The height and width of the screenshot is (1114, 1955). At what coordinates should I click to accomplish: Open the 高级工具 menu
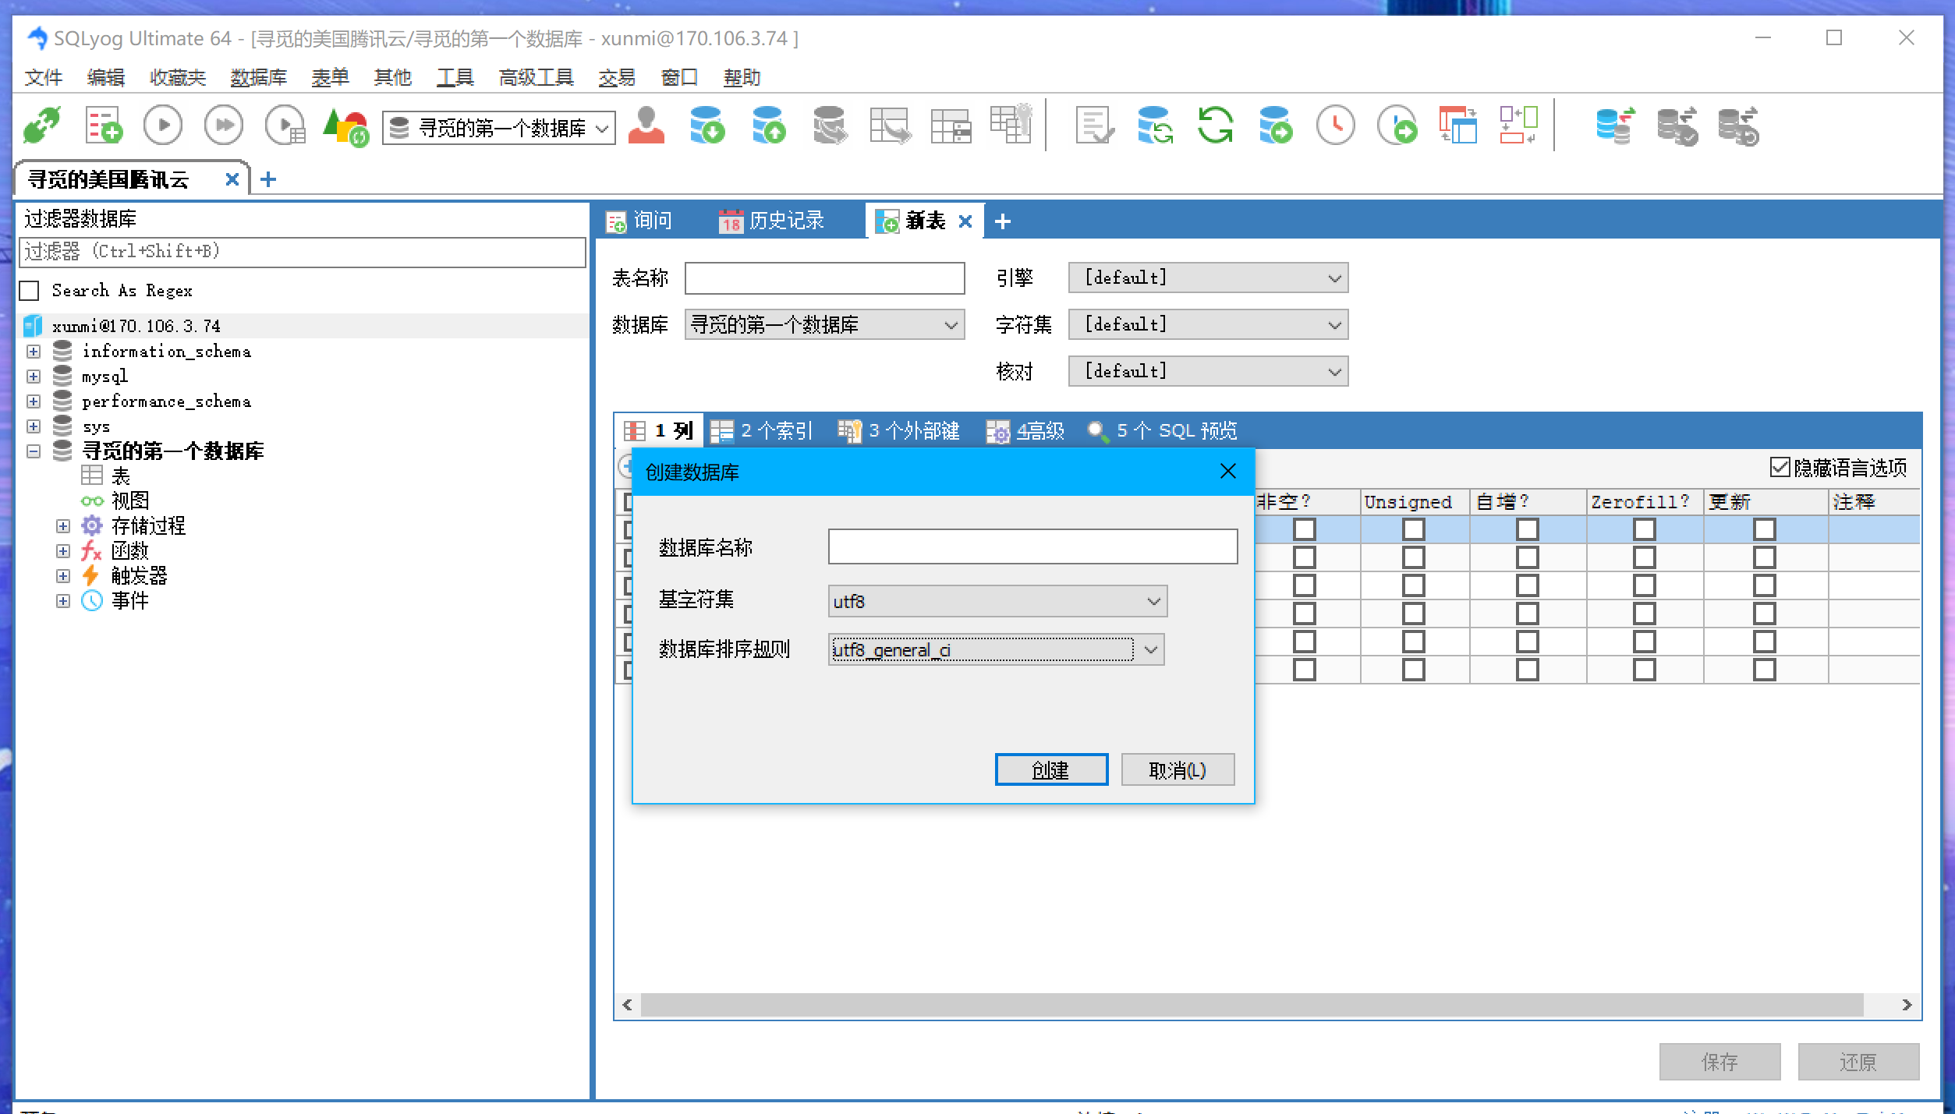[x=536, y=77]
